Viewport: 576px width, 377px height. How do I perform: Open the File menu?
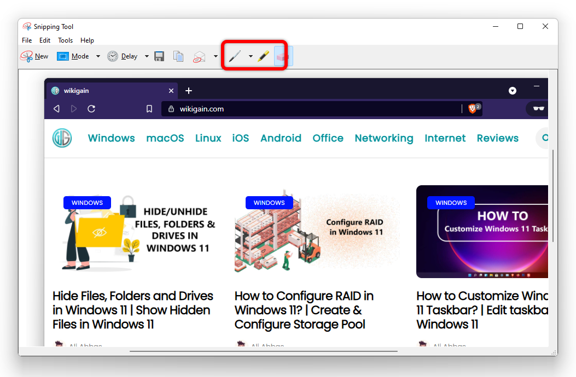pyautogui.click(x=27, y=40)
